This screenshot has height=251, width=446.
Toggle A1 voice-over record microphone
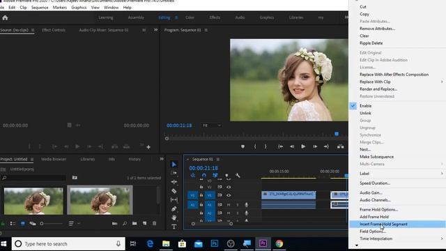point(246,204)
